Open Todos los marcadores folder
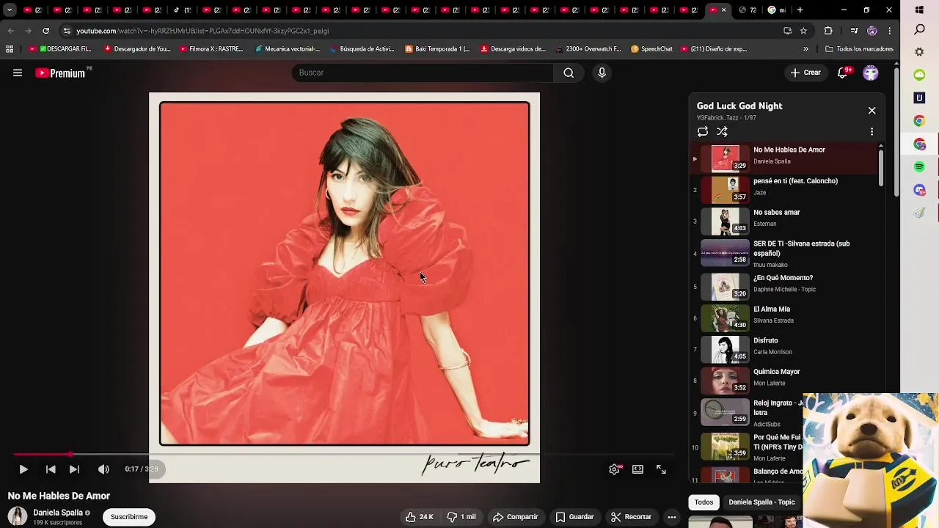This screenshot has height=528, width=939. (859, 49)
